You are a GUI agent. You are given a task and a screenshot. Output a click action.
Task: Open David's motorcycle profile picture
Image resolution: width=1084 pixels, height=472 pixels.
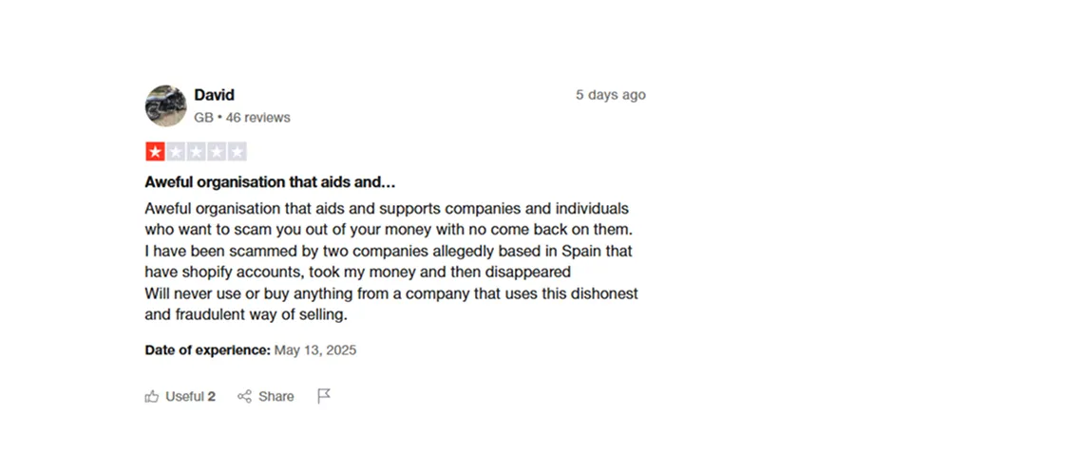pyautogui.click(x=165, y=105)
